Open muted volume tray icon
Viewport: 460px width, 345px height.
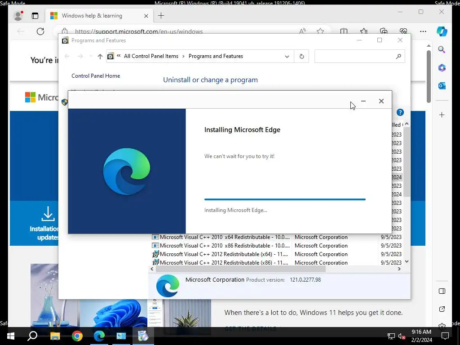coord(402,336)
